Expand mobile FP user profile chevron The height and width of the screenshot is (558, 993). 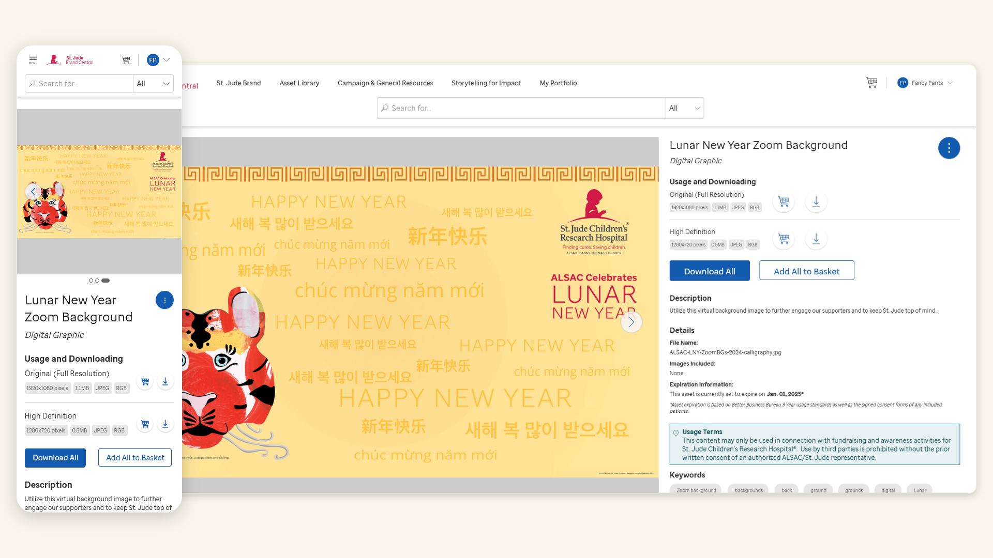[167, 60]
